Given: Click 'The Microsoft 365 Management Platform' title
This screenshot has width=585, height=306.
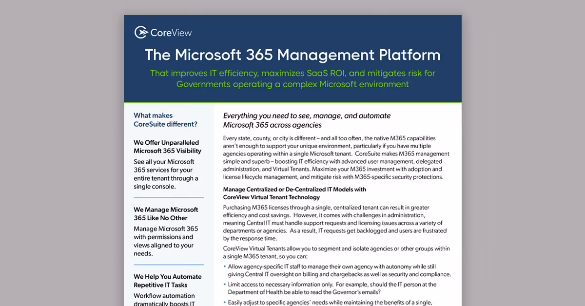Looking at the screenshot, I should (x=292, y=55).
